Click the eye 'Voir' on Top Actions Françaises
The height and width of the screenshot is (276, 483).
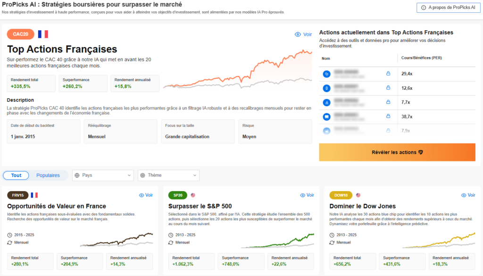(303, 34)
